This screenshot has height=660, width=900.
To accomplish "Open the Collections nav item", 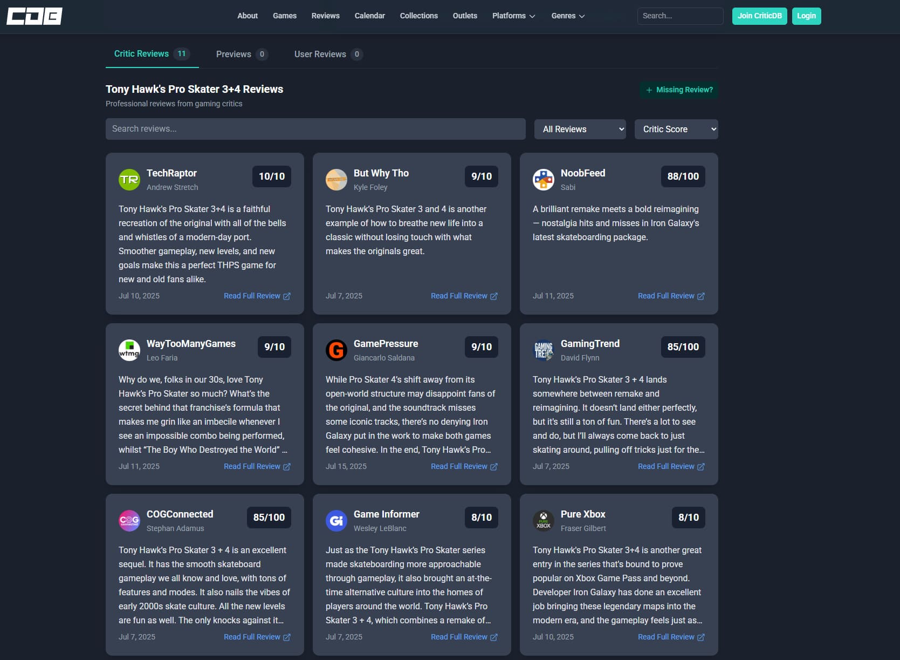I will tap(419, 16).
